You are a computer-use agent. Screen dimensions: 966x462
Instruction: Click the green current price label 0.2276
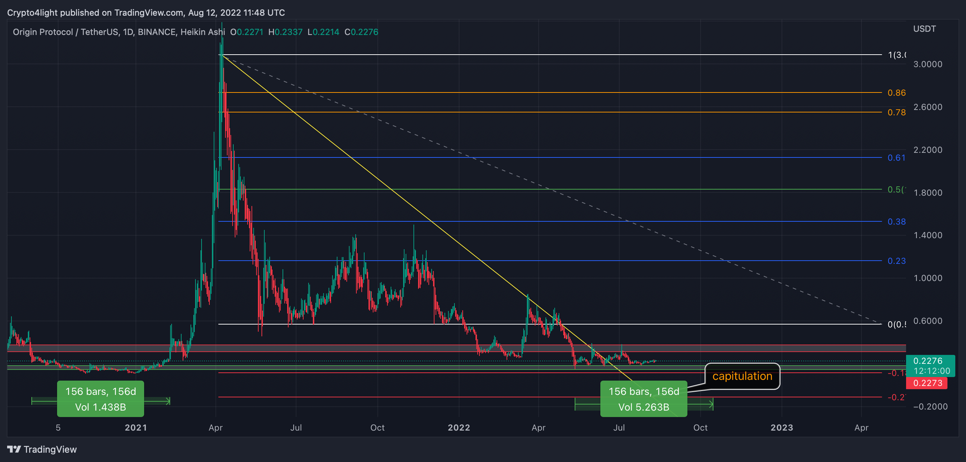pos(928,361)
